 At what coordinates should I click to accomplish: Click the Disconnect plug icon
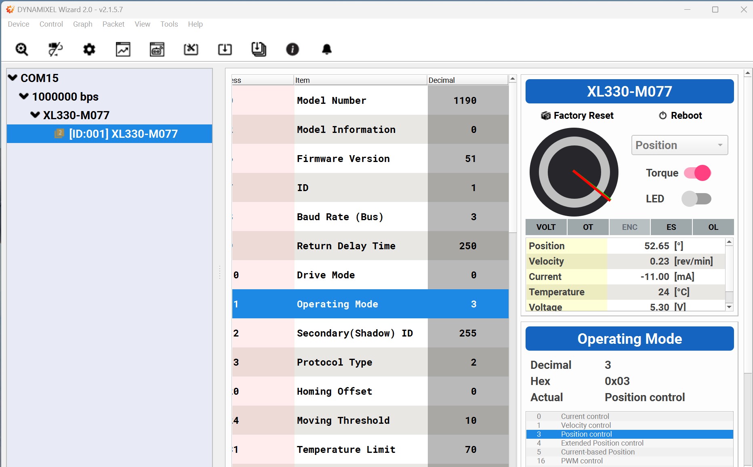[55, 49]
